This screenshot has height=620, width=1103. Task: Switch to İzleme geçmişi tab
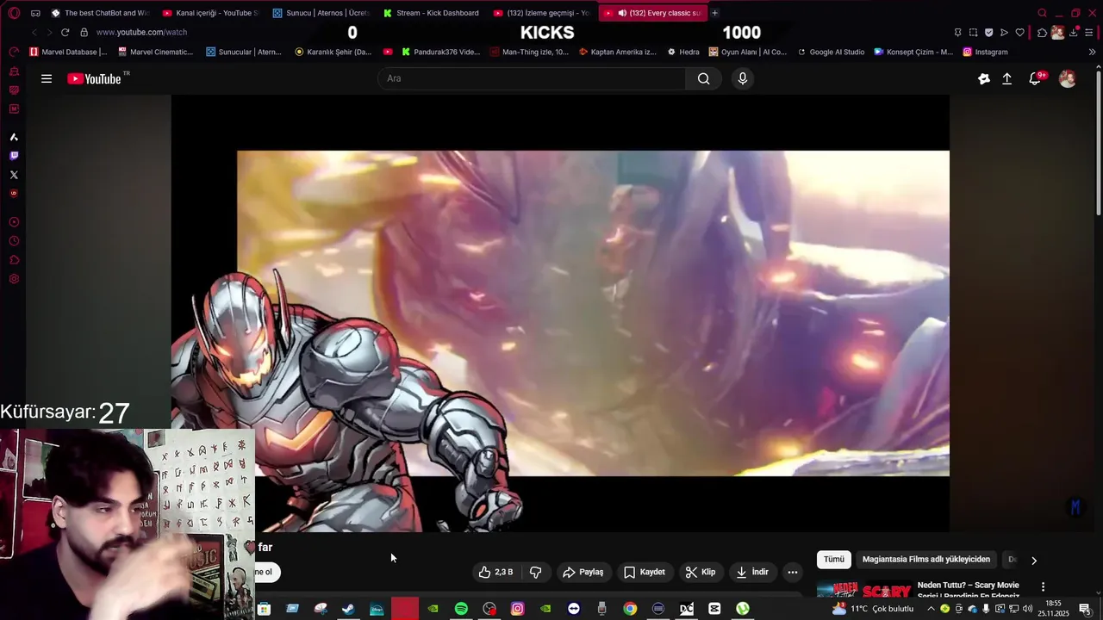coord(541,13)
